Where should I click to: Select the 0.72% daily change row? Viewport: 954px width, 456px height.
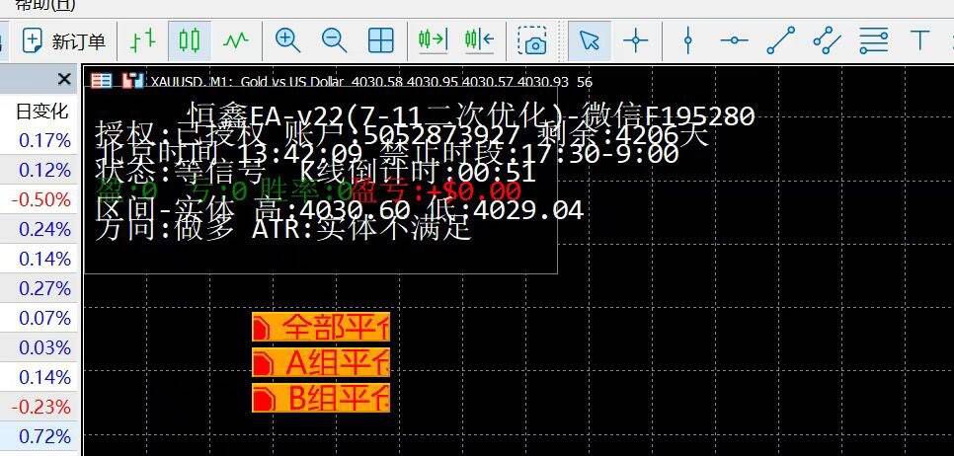click(x=40, y=436)
